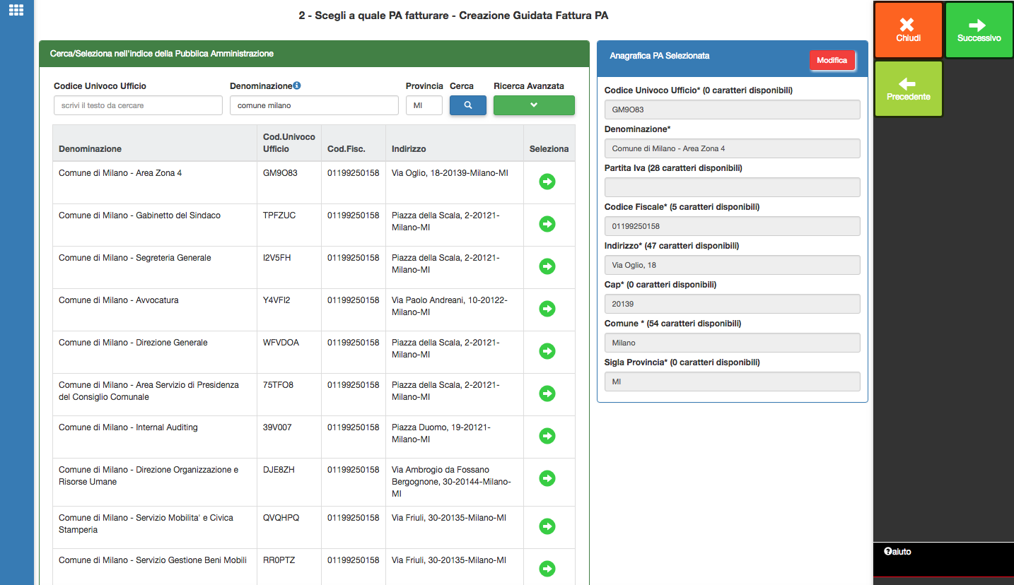Viewport: 1014px width, 585px height.
Task: Click Comune di Milano - Internal Auditing text
Action: tap(128, 427)
